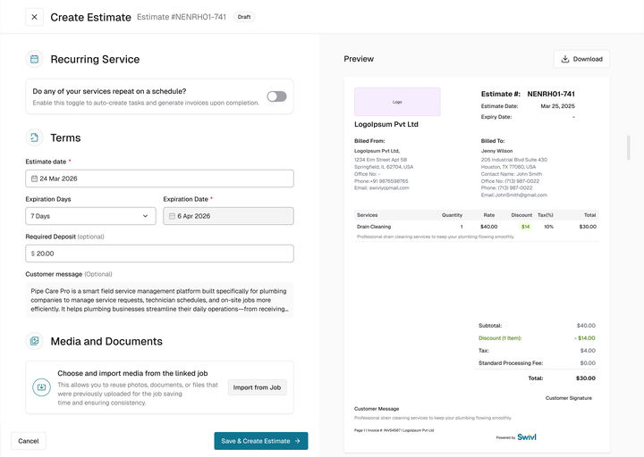Click the Required Deposit input field
The width and height of the screenshot is (644, 457).
[159, 253]
